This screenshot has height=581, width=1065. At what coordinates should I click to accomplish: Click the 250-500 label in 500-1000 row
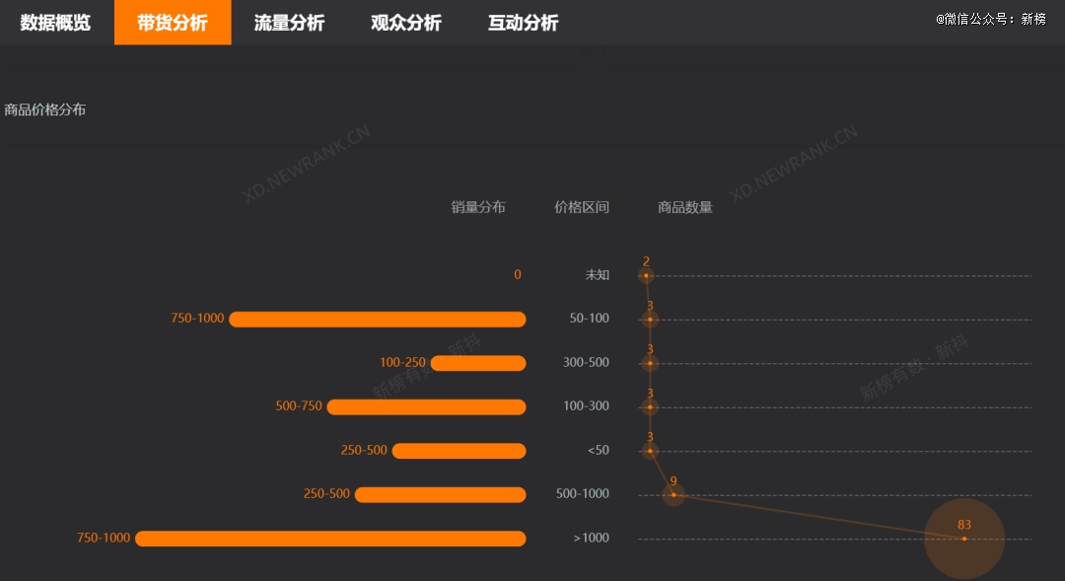pos(326,493)
